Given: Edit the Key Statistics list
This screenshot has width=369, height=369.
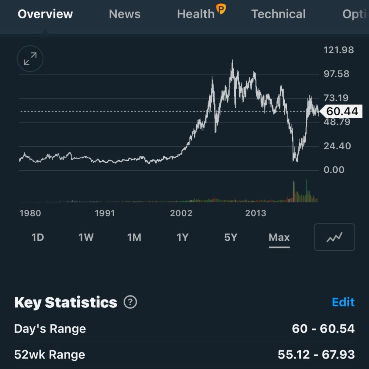Looking at the screenshot, I should 343,302.
